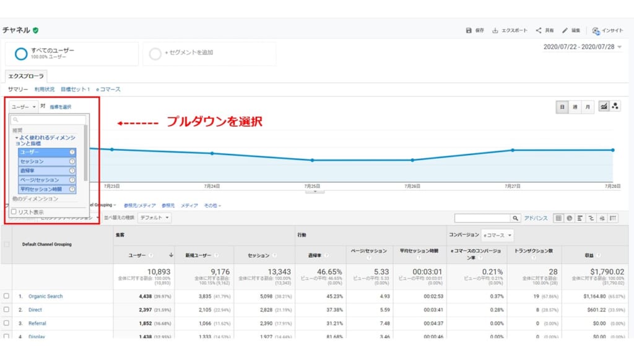Choose 平均セッション時間 from the metric list

47,189
